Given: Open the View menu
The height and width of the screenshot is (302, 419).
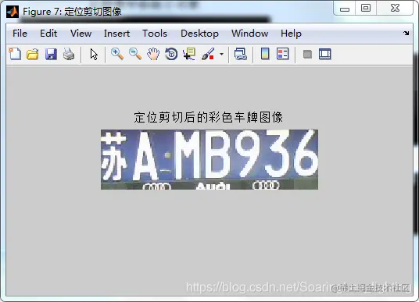Looking at the screenshot, I should click(x=81, y=34).
